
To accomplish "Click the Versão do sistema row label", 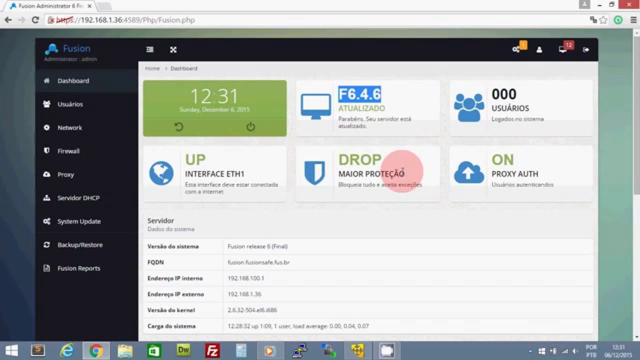I will tap(173, 246).
